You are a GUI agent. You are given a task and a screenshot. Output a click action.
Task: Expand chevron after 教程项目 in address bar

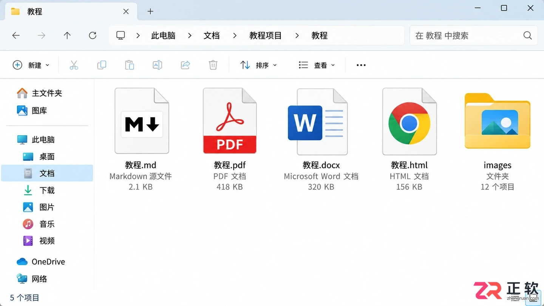click(297, 36)
